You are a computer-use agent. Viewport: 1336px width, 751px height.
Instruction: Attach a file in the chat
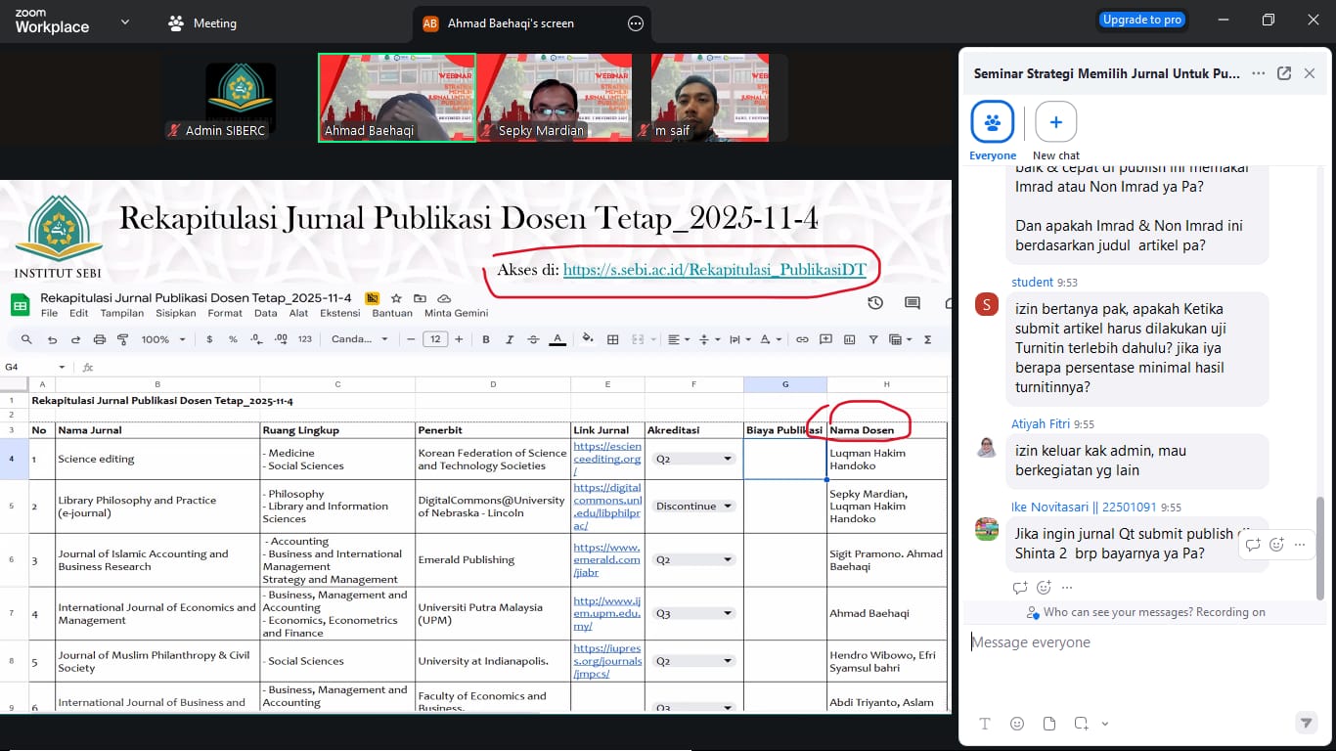coord(1049,724)
